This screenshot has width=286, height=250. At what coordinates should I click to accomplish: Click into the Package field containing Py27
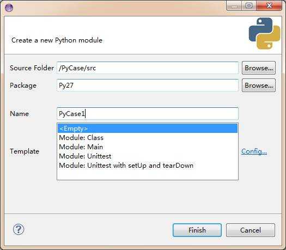pyautogui.click(x=148, y=86)
